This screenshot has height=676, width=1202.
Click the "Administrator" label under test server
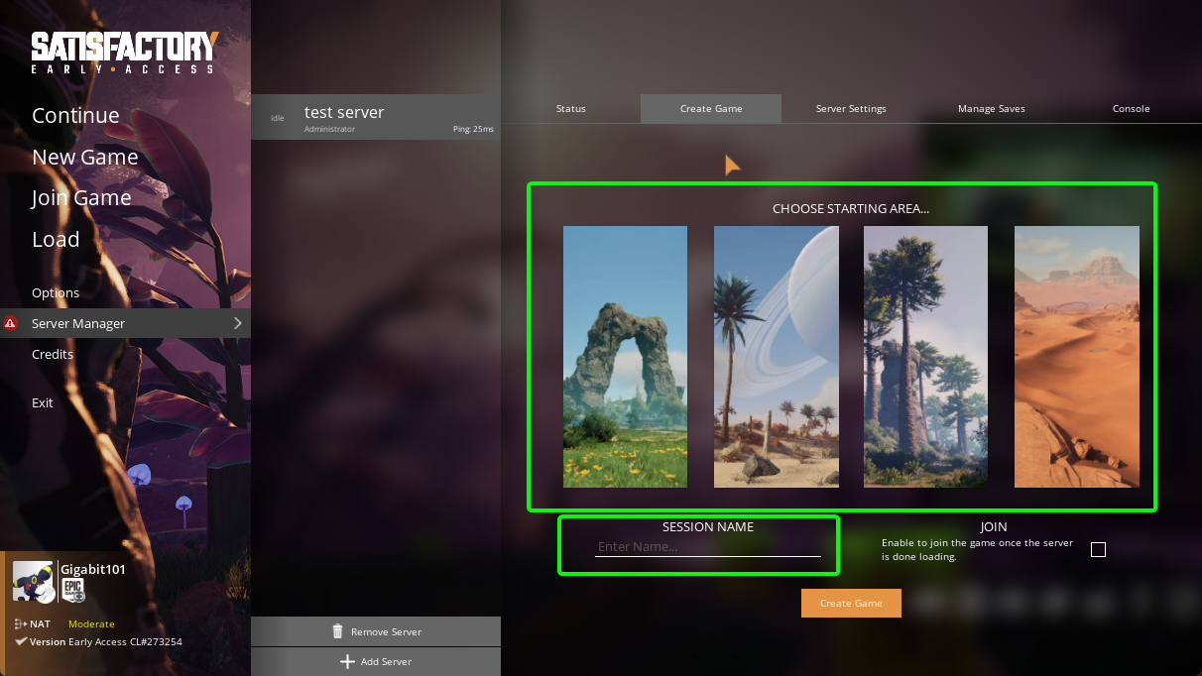(329, 129)
